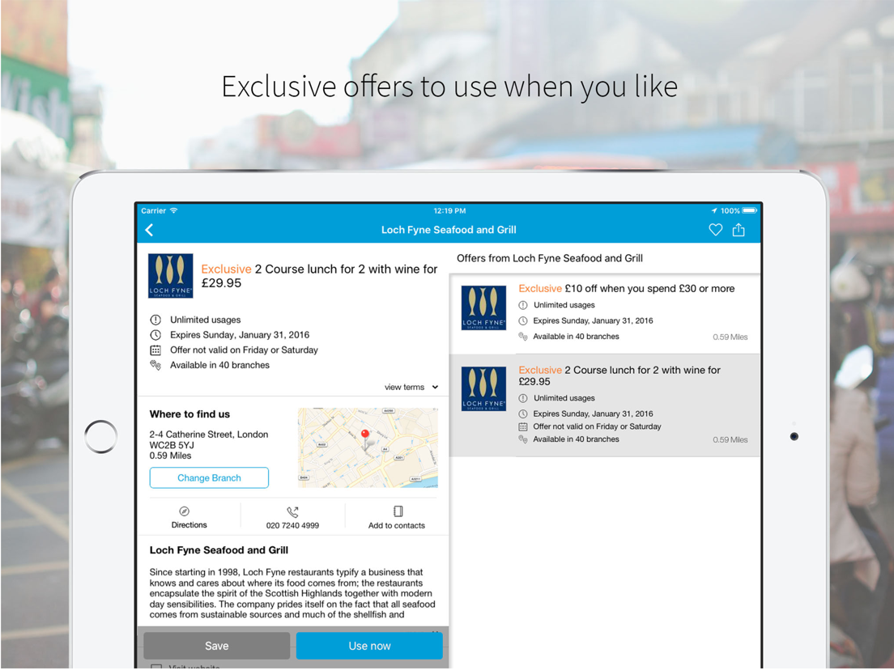Click the Save button
This screenshot has width=894, height=670.
(217, 646)
